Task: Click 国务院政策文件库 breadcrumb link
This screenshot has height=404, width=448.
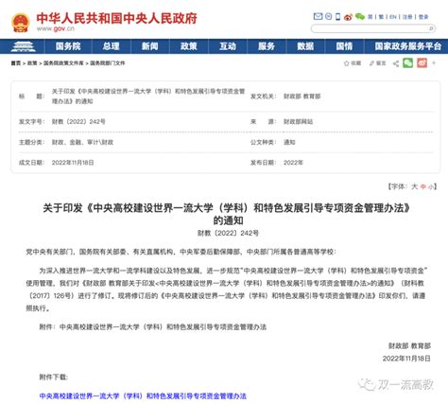Action: click(x=63, y=63)
